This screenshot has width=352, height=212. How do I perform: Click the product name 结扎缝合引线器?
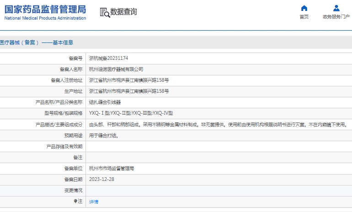click(105, 102)
